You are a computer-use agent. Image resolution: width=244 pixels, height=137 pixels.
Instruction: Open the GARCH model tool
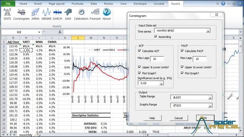(57, 14)
